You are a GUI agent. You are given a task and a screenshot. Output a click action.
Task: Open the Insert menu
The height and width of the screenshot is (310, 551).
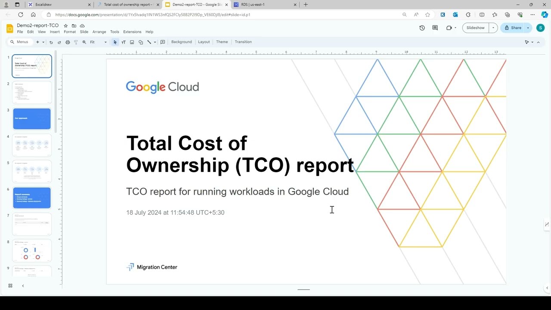pos(55,32)
